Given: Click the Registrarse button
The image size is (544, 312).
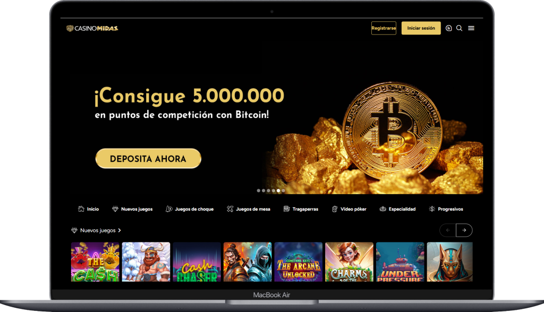Looking at the screenshot, I should (x=384, y=28).
